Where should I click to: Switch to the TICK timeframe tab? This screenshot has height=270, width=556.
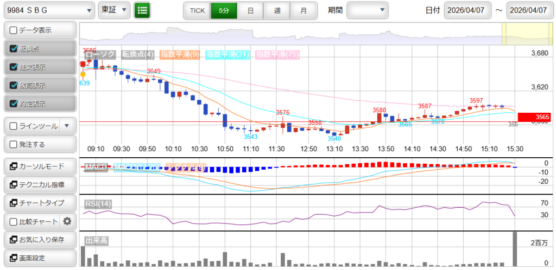197,10
